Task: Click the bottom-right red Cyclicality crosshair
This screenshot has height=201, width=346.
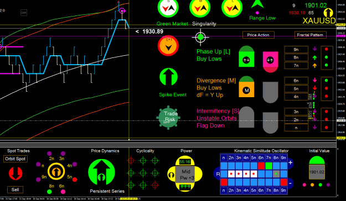Action: pos(155,184)
